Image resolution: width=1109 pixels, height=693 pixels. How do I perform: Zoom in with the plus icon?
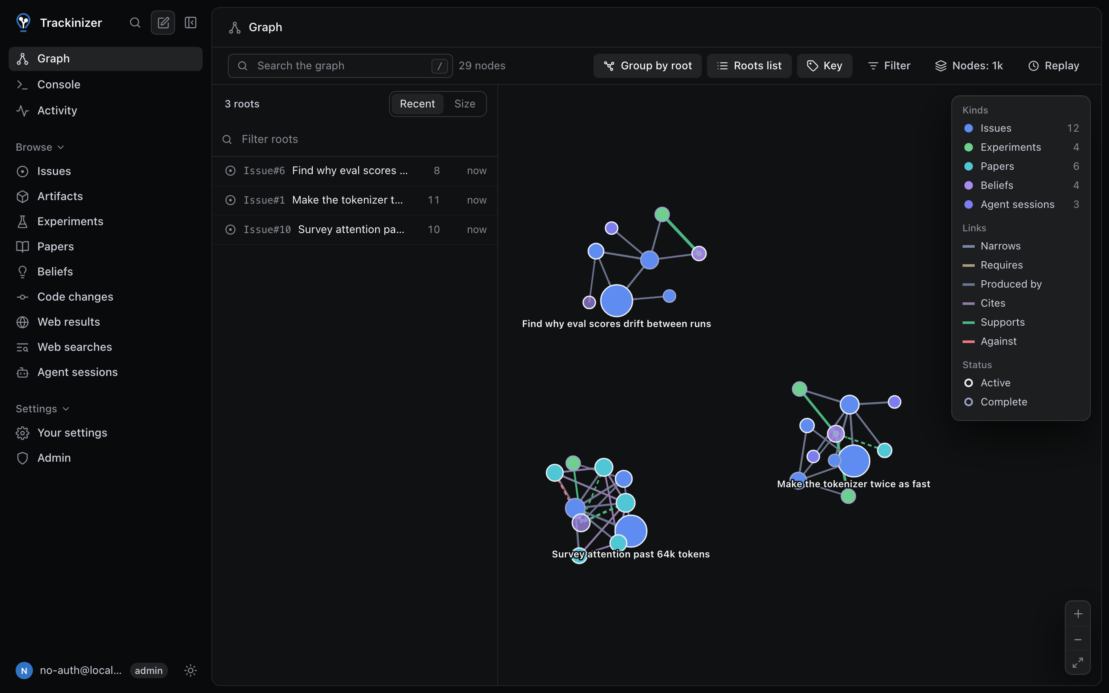pyautogui.click(x=1078, y=614)
